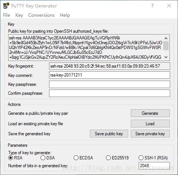Click 'Generate a public/private key pair' text
Image resolution: width=178 pixels, height=175 pixels.
pyautogui.click(x=38, y=113)
